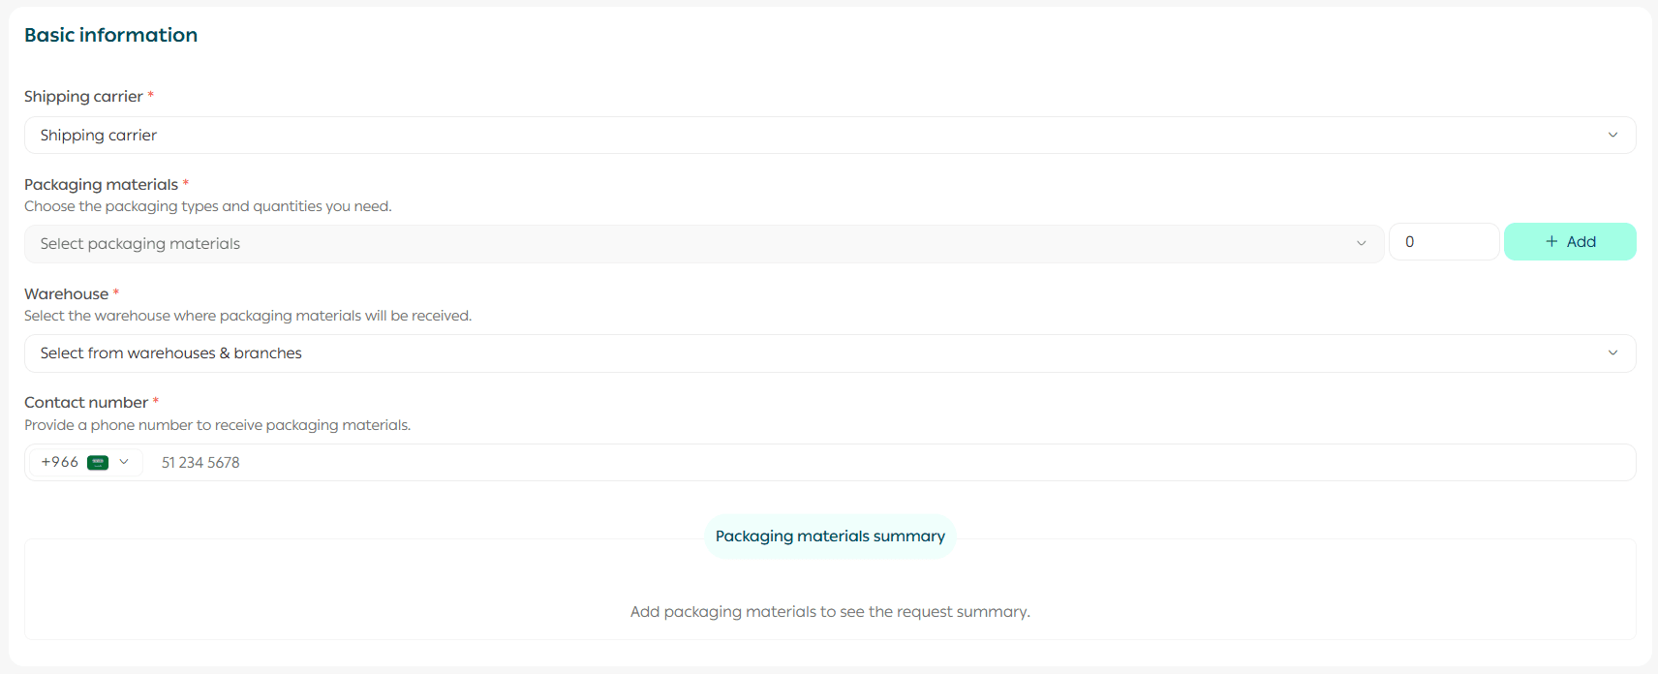The image size is (1658, 674).
Task: Click the packaging materials chevron arrow
Action: tap(1361, 244)
